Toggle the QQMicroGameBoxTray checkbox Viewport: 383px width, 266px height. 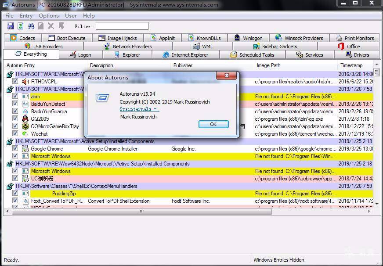[15, 126]
